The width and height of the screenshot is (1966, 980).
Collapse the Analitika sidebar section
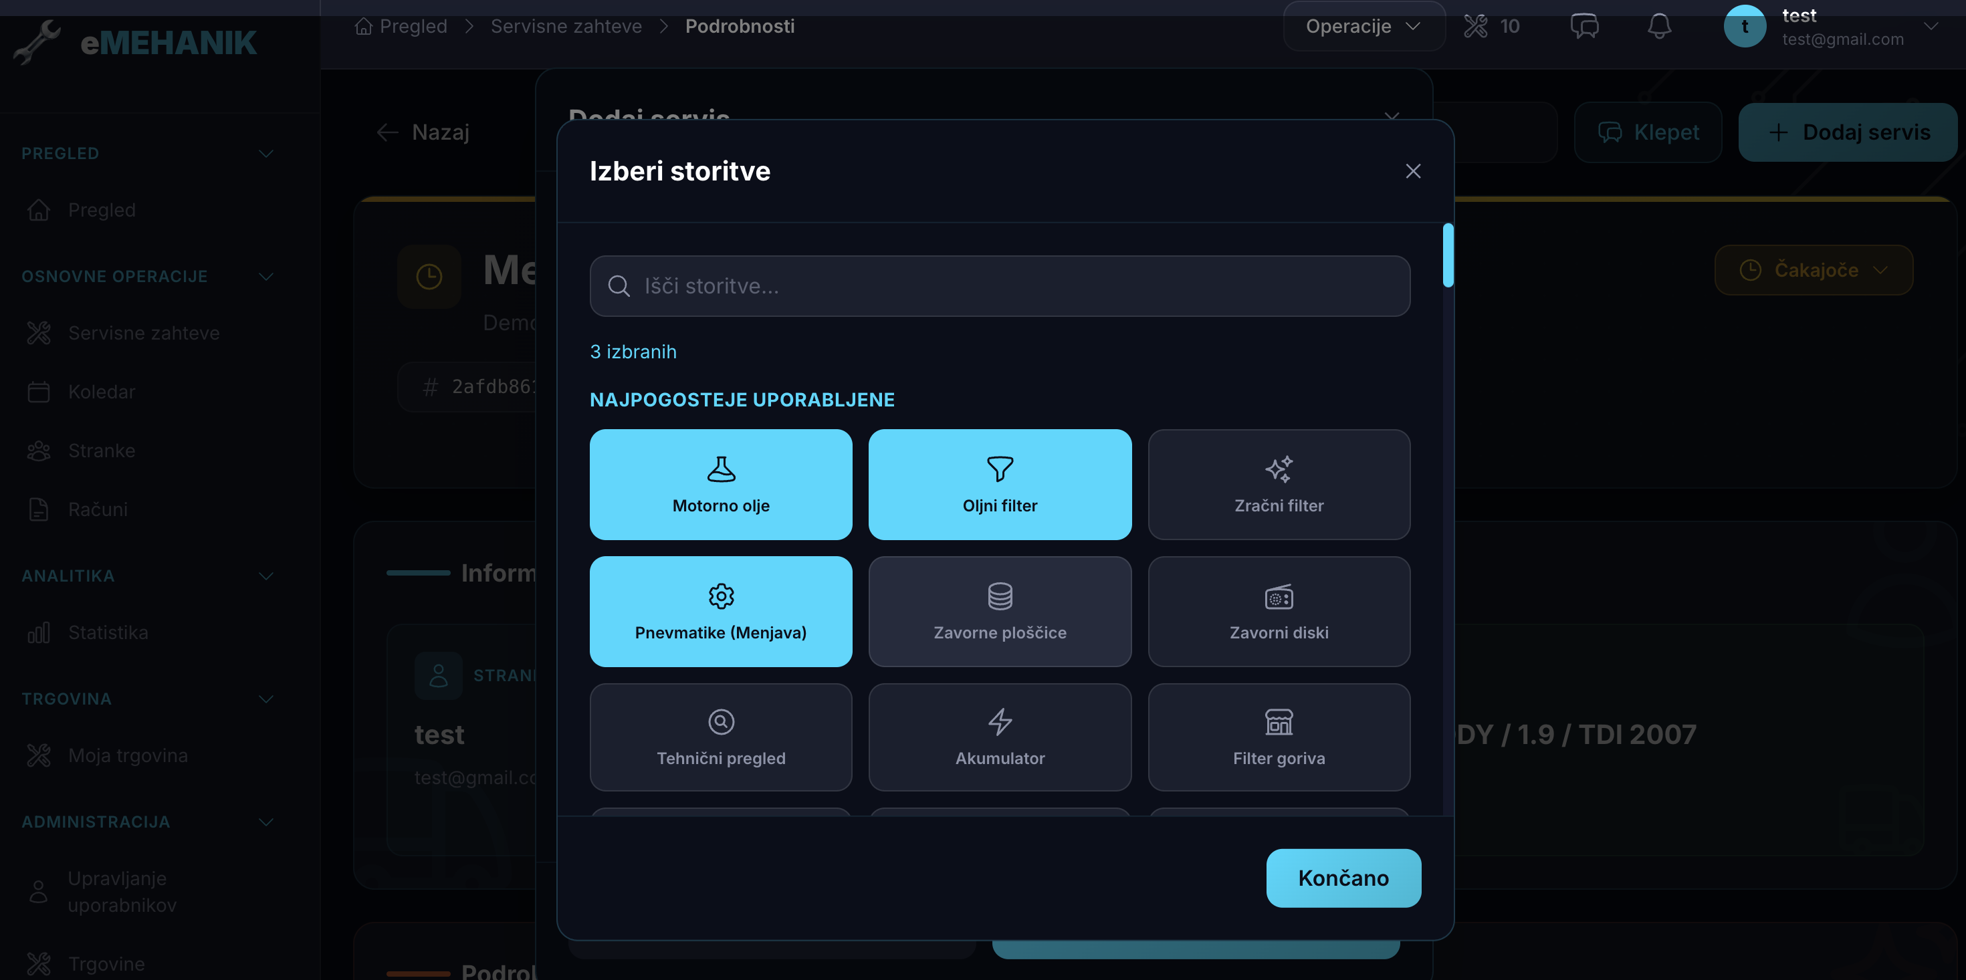pyautogui.click(x=265, y=576)
